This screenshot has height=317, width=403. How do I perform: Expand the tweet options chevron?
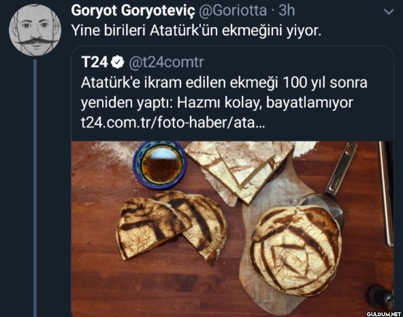click(388, 12)
